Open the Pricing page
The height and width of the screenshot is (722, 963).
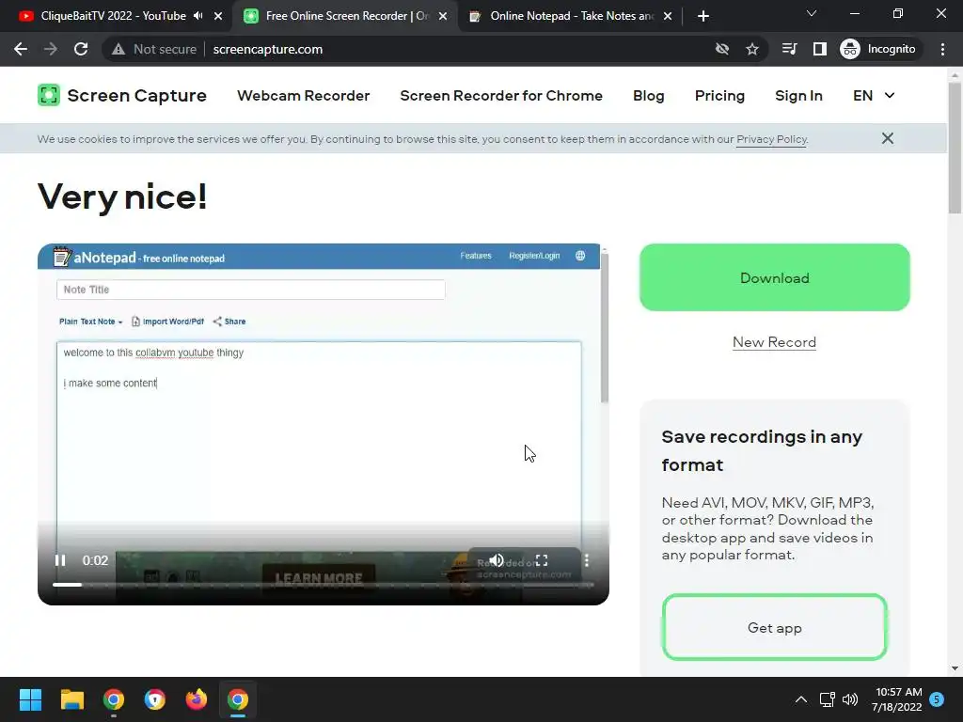coord(719,95)
